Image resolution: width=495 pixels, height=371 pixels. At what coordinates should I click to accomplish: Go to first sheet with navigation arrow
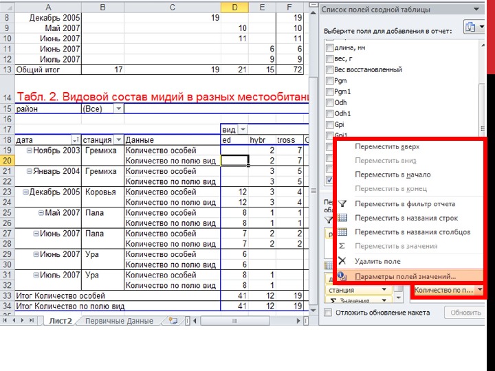tap(5, 321)
